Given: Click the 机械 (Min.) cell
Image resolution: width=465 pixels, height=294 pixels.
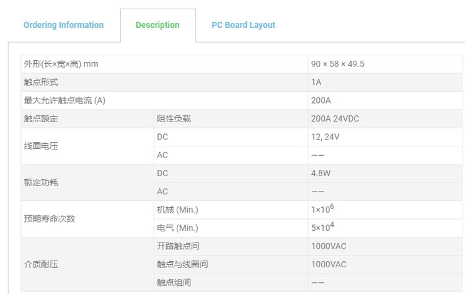Looking at the screenshot, I should (177, 210).
